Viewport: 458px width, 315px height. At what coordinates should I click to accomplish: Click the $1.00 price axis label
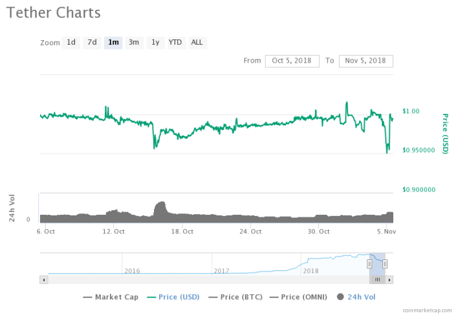tap(411, 111)
